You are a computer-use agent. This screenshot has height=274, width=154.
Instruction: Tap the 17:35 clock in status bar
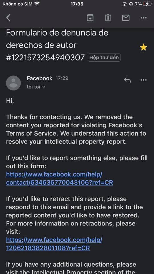77,4
